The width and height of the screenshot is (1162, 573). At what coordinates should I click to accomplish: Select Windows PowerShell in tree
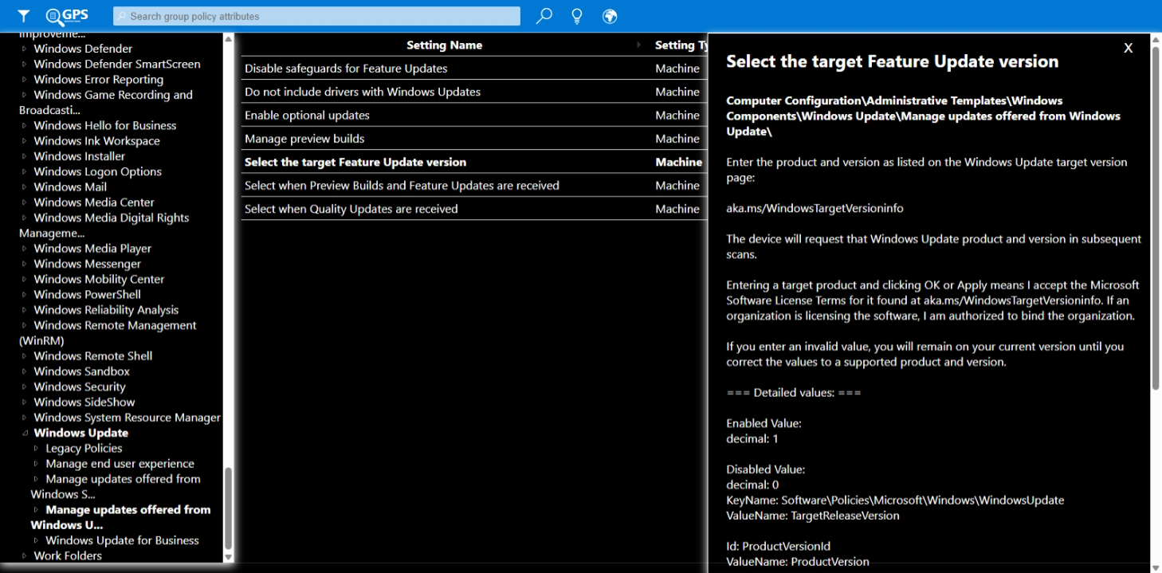[x=87, y=294]
